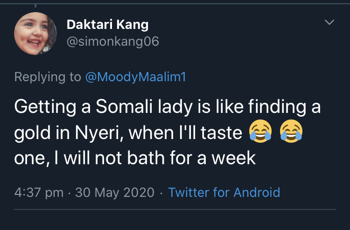The height and width of the screenshot is (230, 350).
Task: Open the tweet options chevron menu
Action: click(329, 23)
